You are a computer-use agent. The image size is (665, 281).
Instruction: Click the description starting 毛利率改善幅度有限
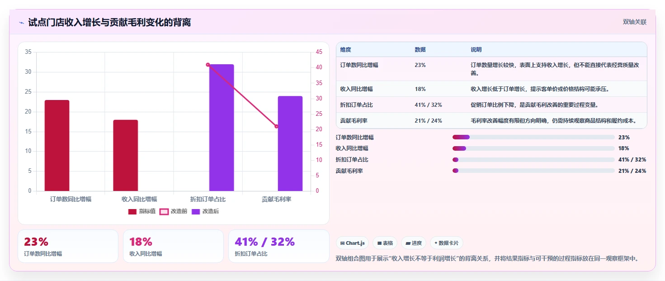554,121
